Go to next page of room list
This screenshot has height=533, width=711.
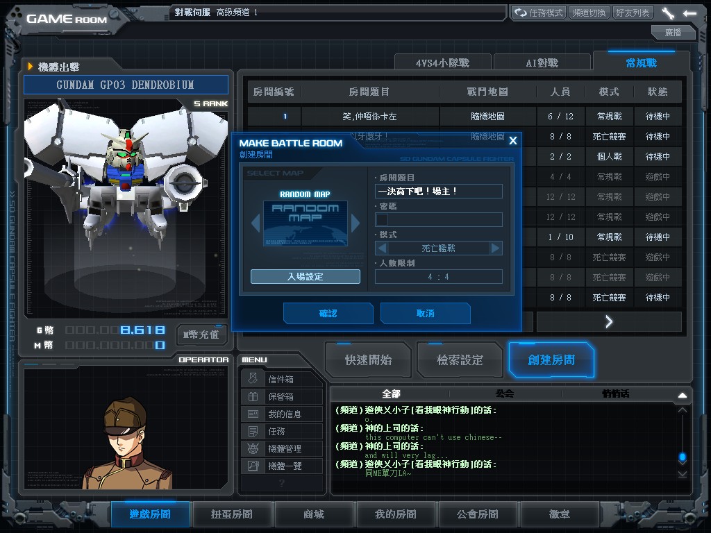(609, 322)
